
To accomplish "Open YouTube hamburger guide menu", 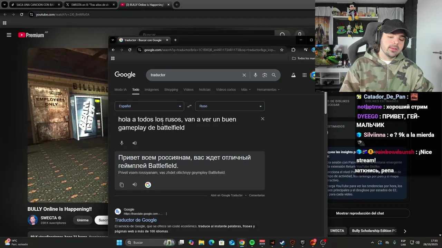I will point(9,35).
